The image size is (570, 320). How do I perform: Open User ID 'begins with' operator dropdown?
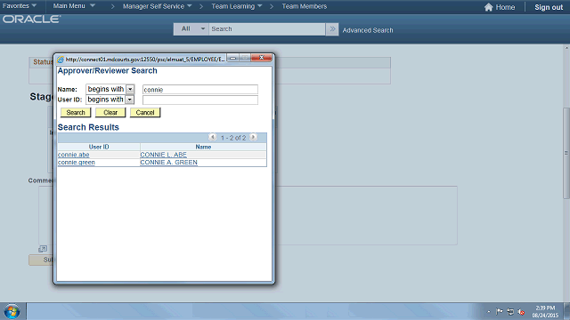[x=110, y=100]
